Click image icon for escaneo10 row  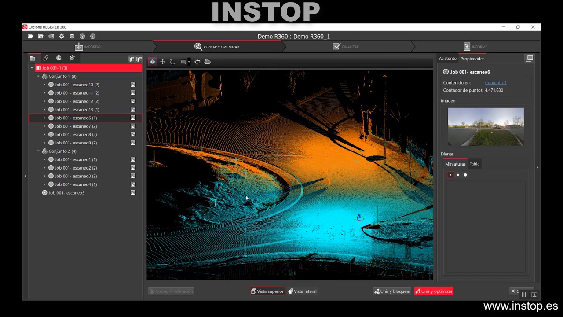[x=133, y=85]
